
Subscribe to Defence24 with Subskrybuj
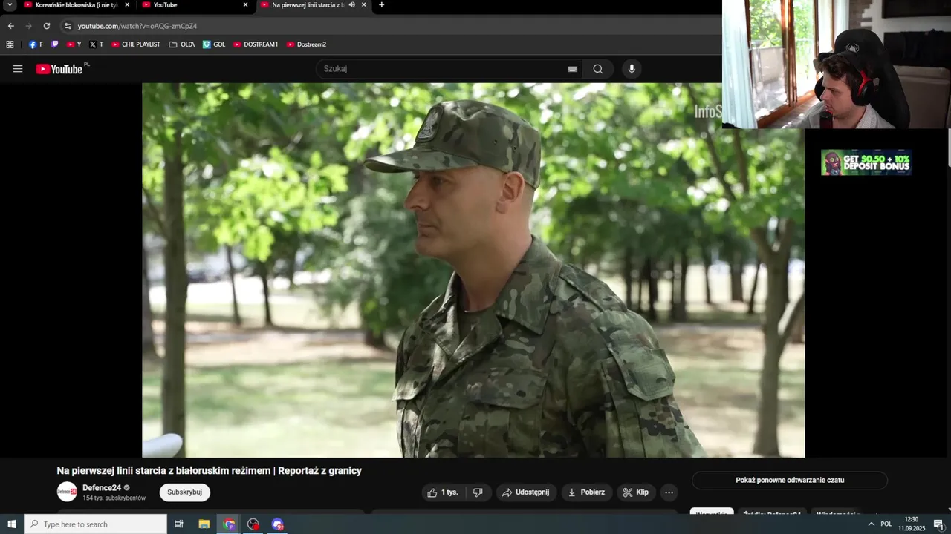[185, 492]
